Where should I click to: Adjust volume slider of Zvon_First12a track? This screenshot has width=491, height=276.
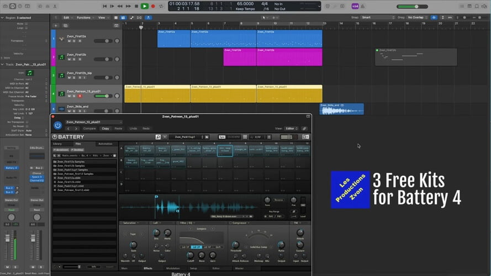(x=102, y=41)
